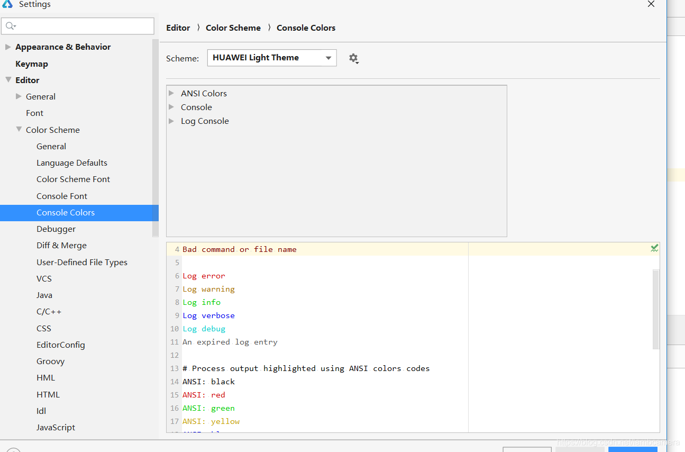
Task: Collapse the Editor section arrow
Action: [x=8, y=80]
